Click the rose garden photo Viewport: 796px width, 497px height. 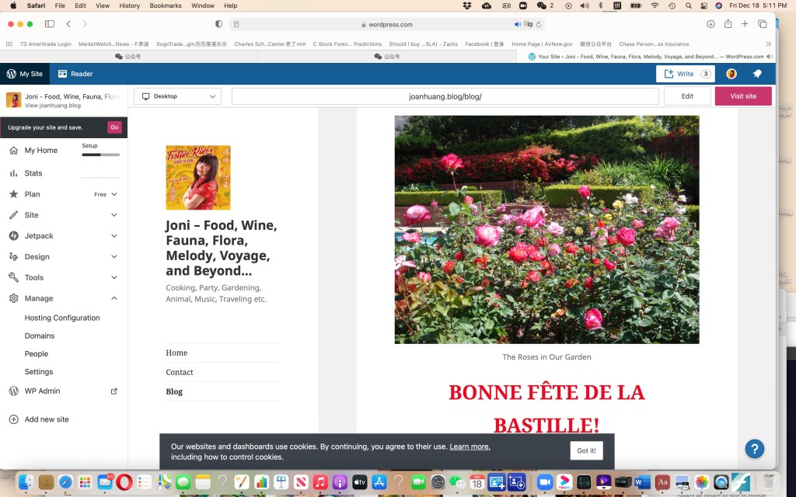point(546,229)
